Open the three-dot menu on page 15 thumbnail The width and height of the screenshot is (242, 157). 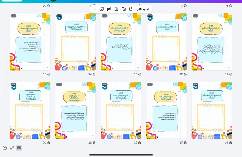coord(14,16)
